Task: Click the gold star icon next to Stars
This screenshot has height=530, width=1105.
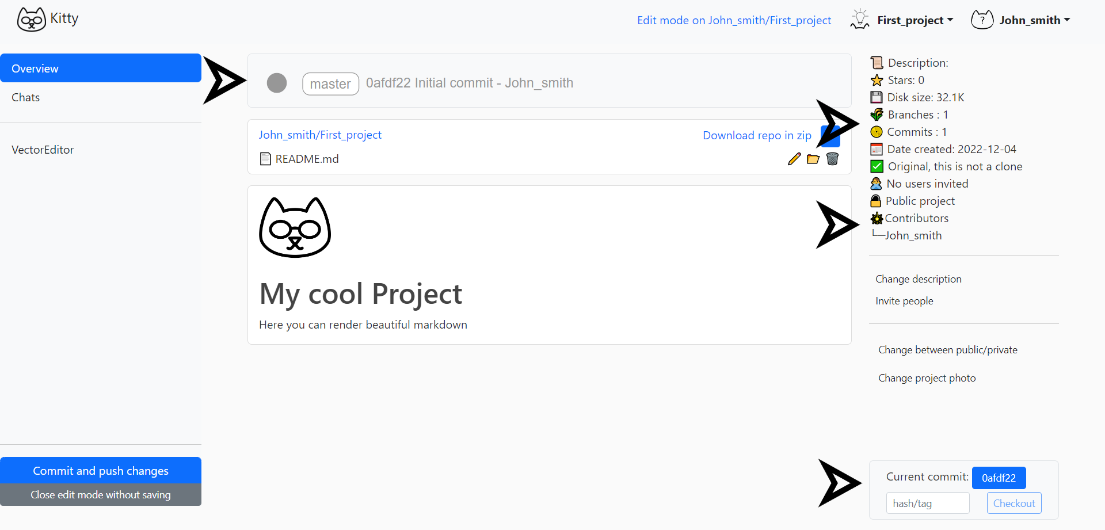Action: click(877, 80)
